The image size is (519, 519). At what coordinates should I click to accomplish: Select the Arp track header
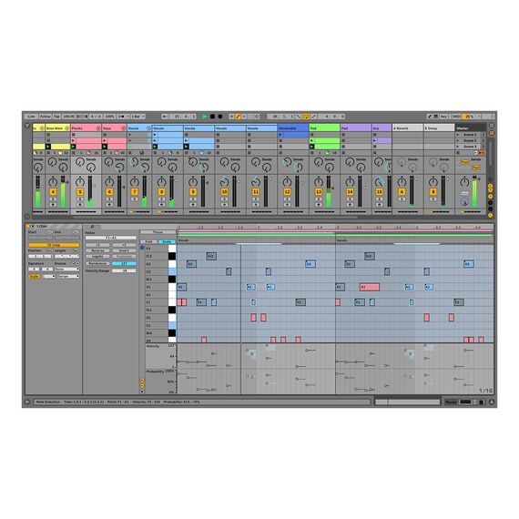382,128
